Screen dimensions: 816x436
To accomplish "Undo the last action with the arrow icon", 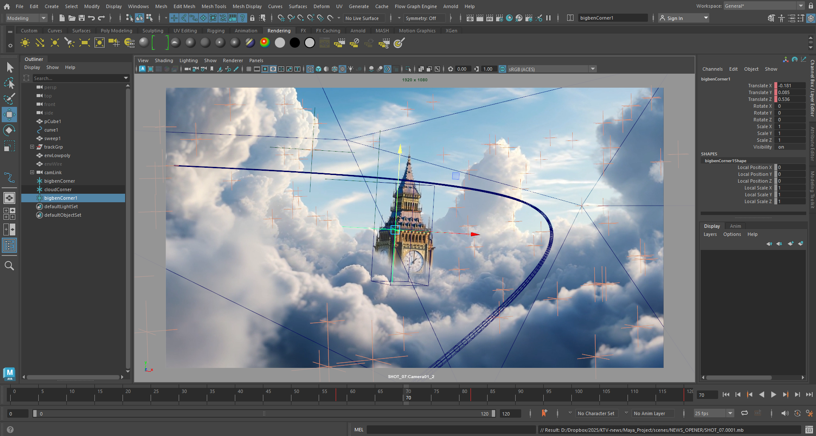I will coord(91,18).
